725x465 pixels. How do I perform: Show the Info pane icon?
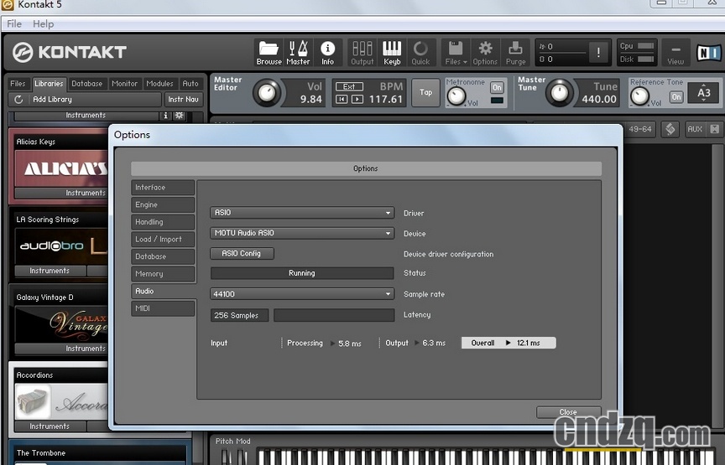pos(328,53)
